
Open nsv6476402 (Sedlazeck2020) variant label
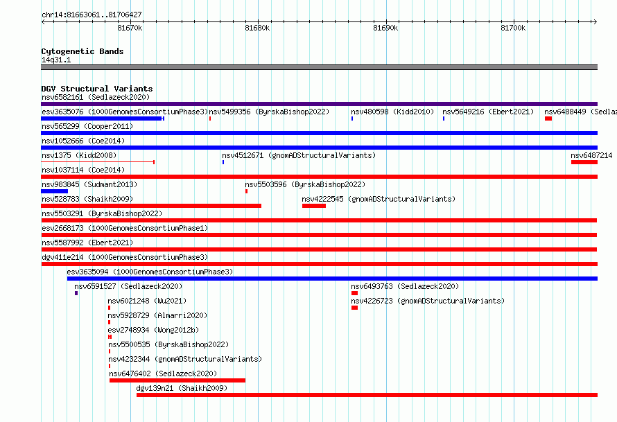pos(163,373)
